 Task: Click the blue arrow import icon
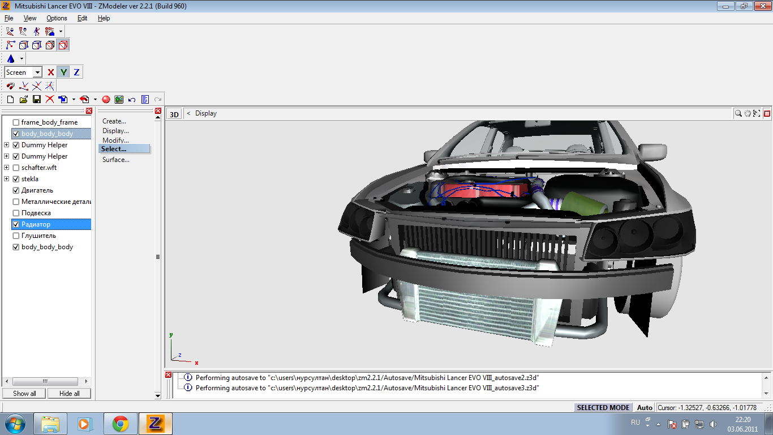click(x=63, y=99)
